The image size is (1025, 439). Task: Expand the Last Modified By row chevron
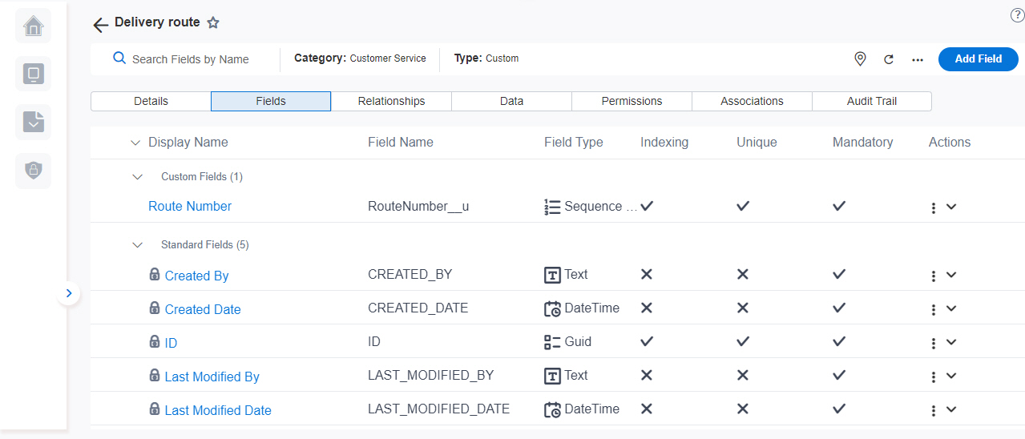(951, 376)
